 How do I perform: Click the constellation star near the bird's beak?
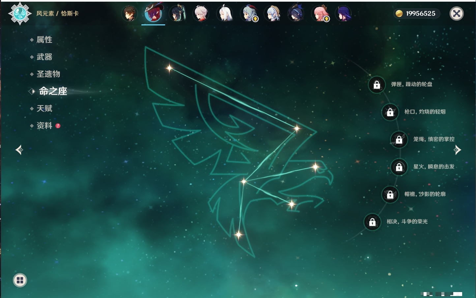coord(292,204)
